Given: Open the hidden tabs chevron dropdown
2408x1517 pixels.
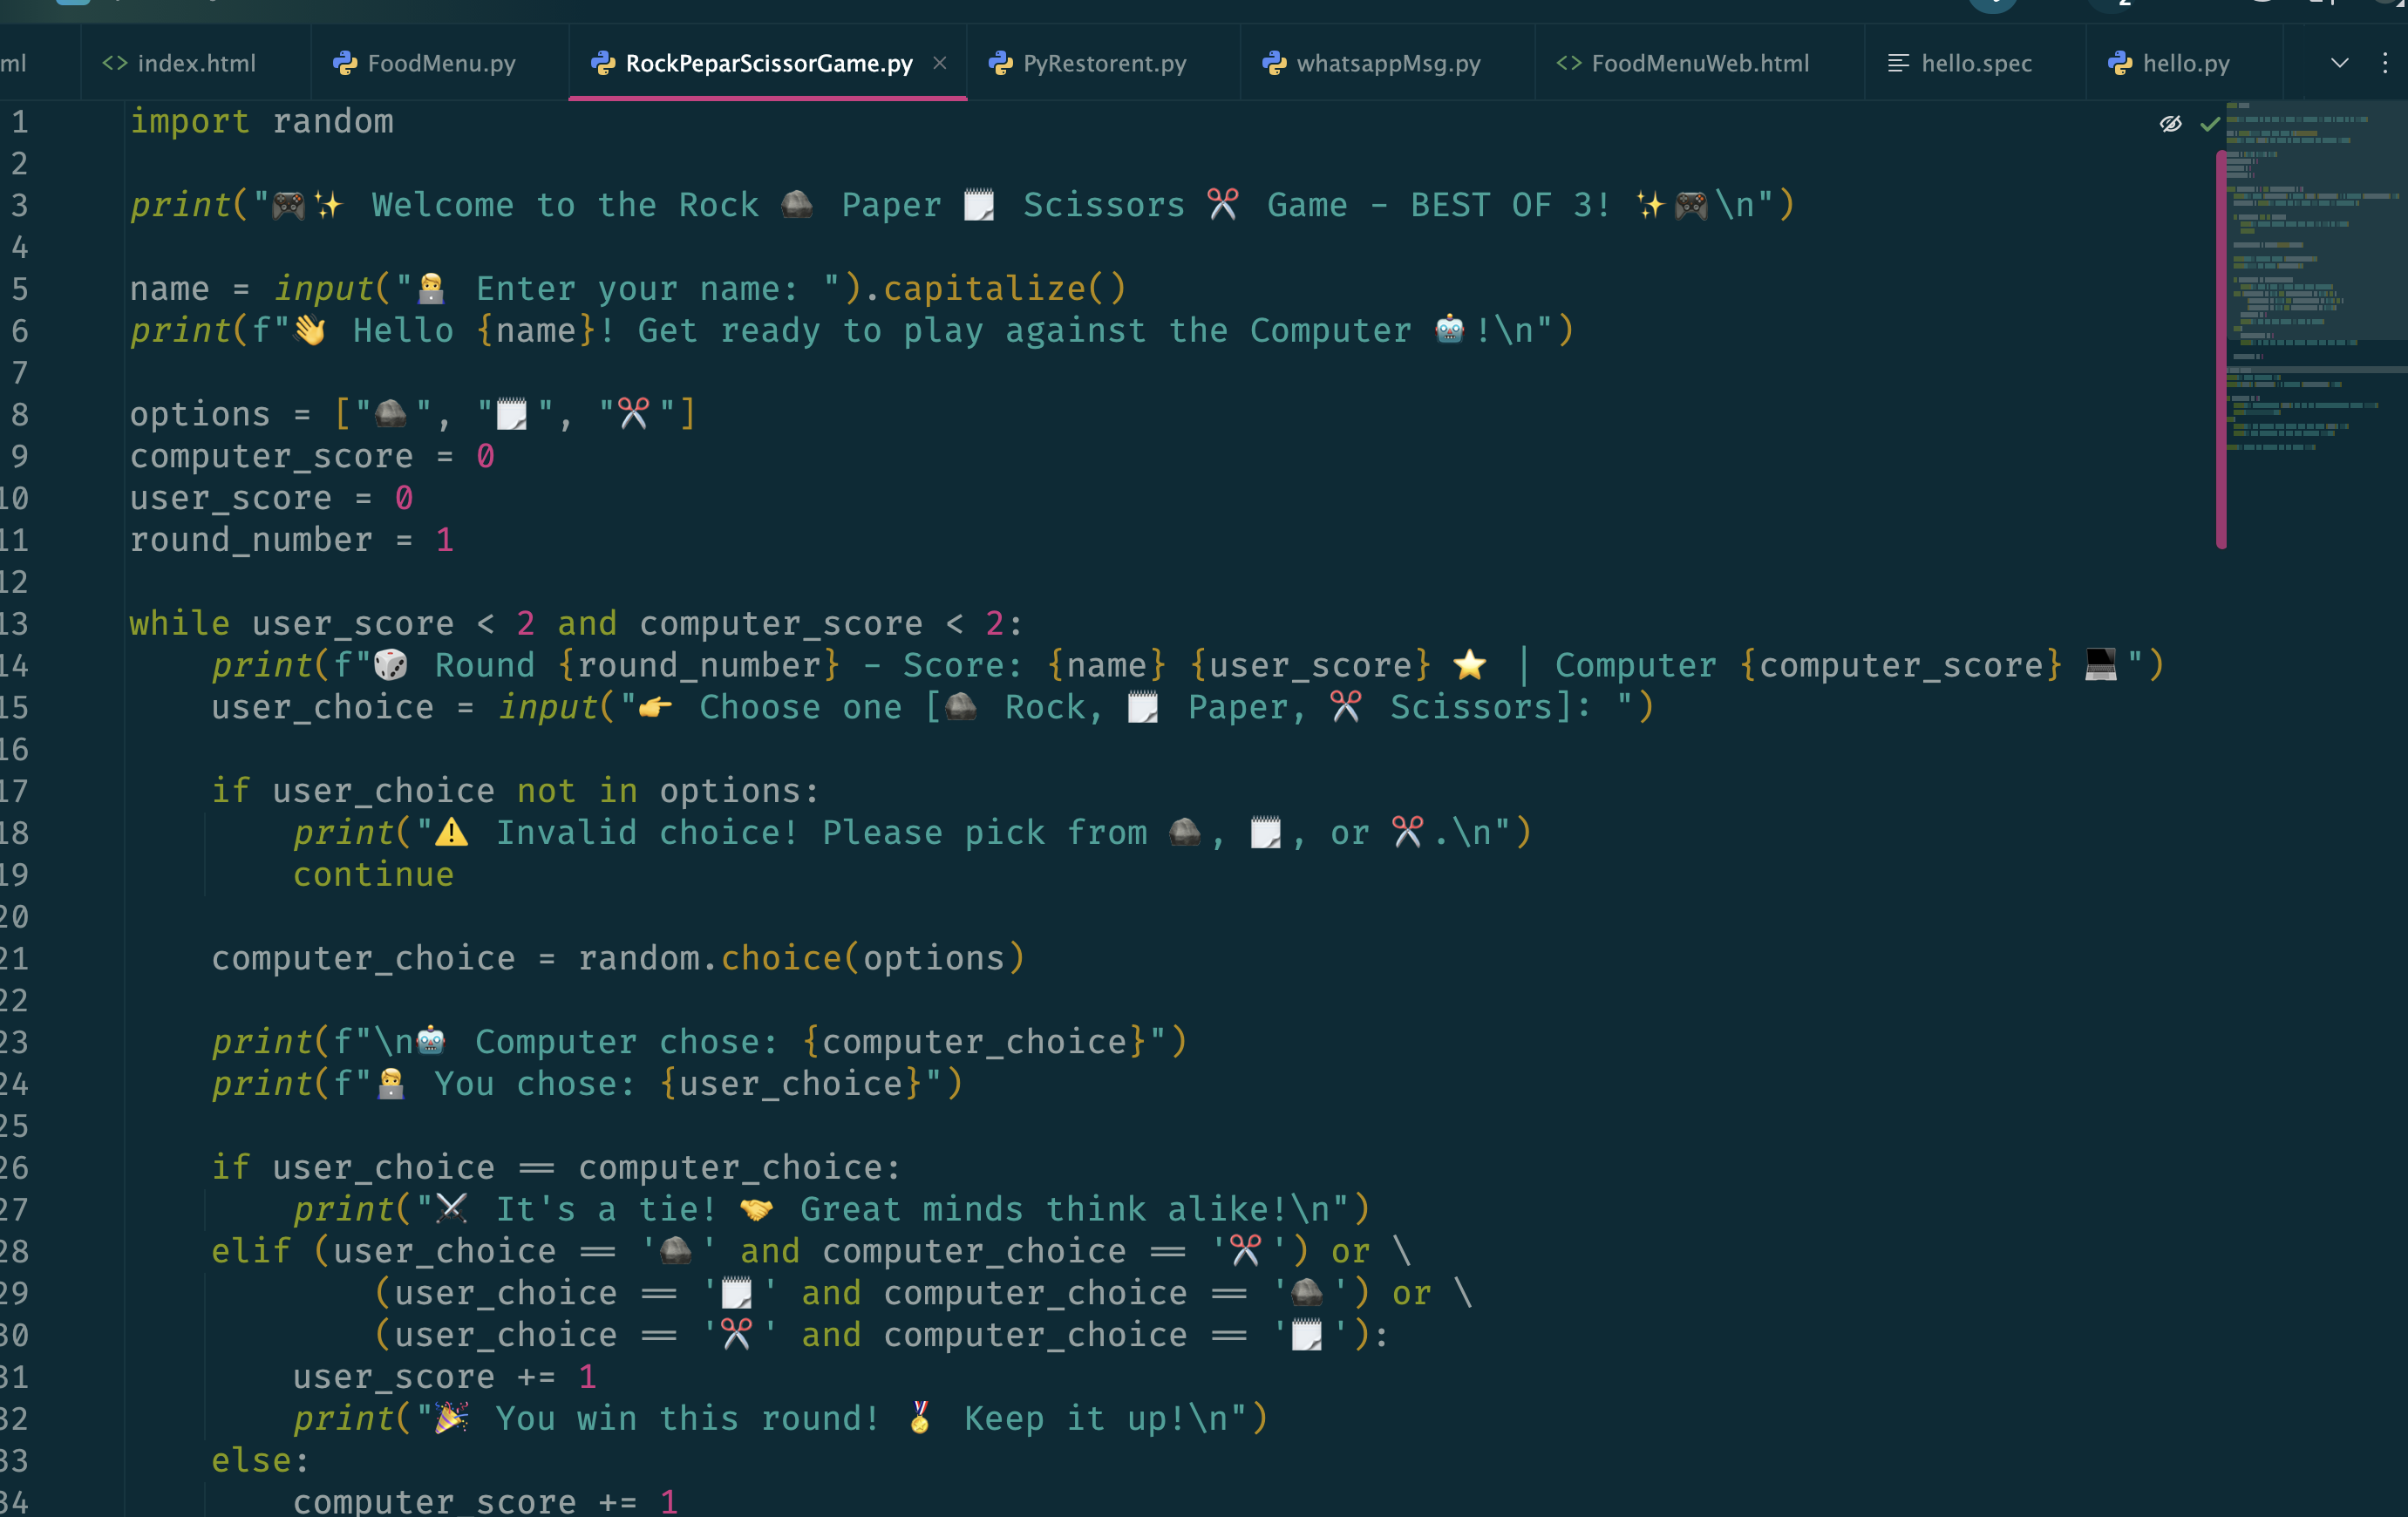Looking at the screenshot, I should [2339, 63].
